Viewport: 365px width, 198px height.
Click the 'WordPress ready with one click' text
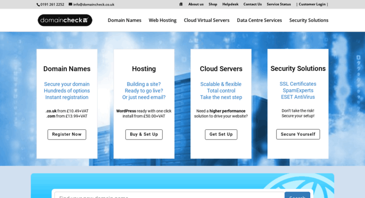(144, 111)
